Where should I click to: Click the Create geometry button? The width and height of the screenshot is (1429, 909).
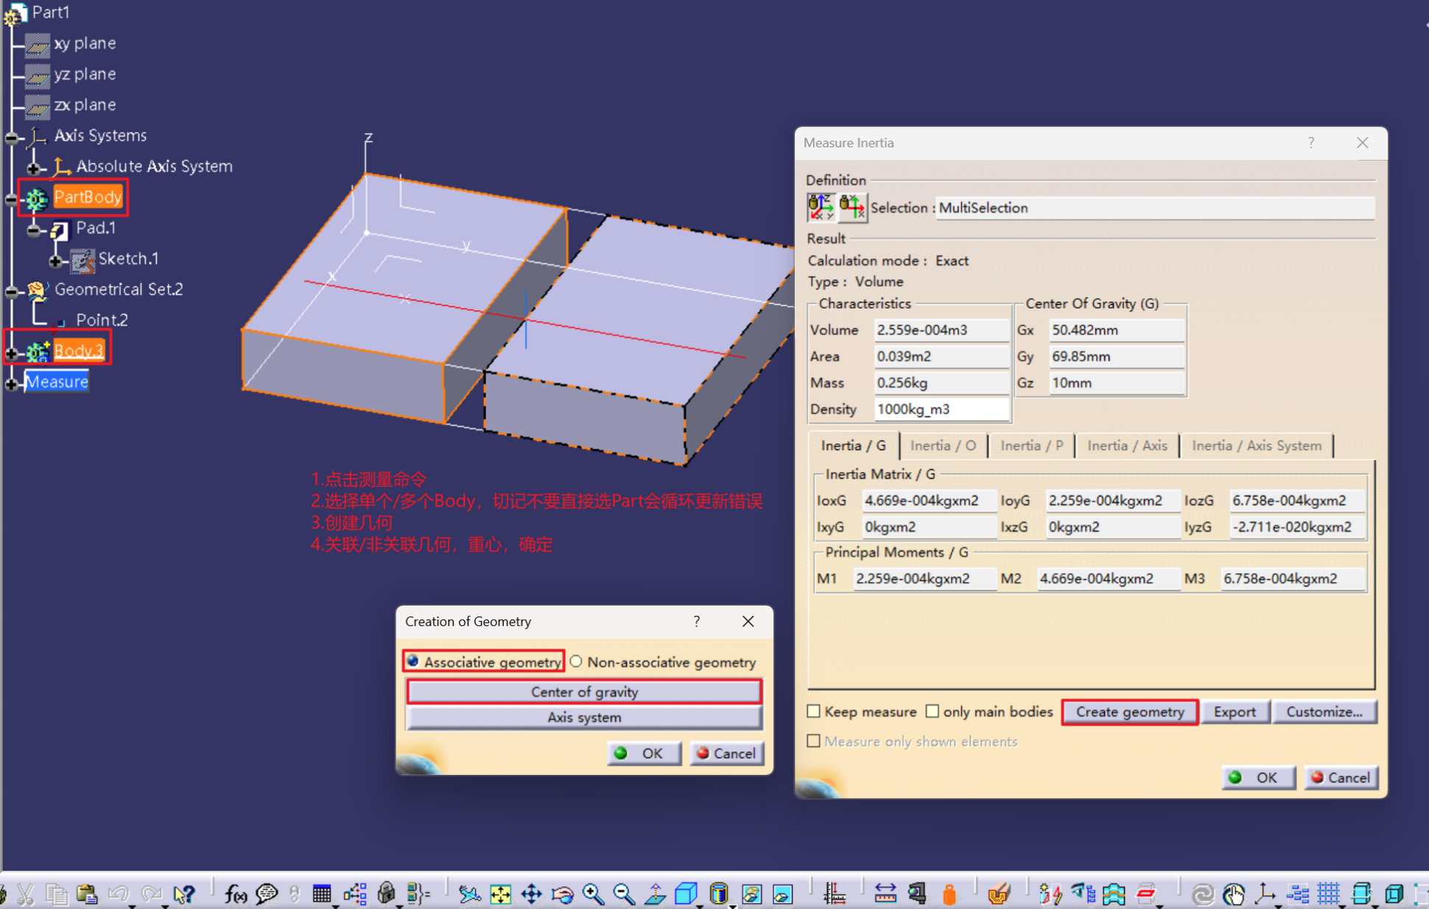[x=1129, y=712]
